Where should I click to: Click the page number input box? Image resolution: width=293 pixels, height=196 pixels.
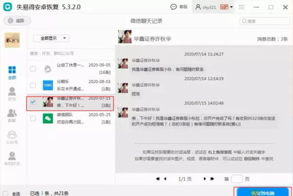237,179
